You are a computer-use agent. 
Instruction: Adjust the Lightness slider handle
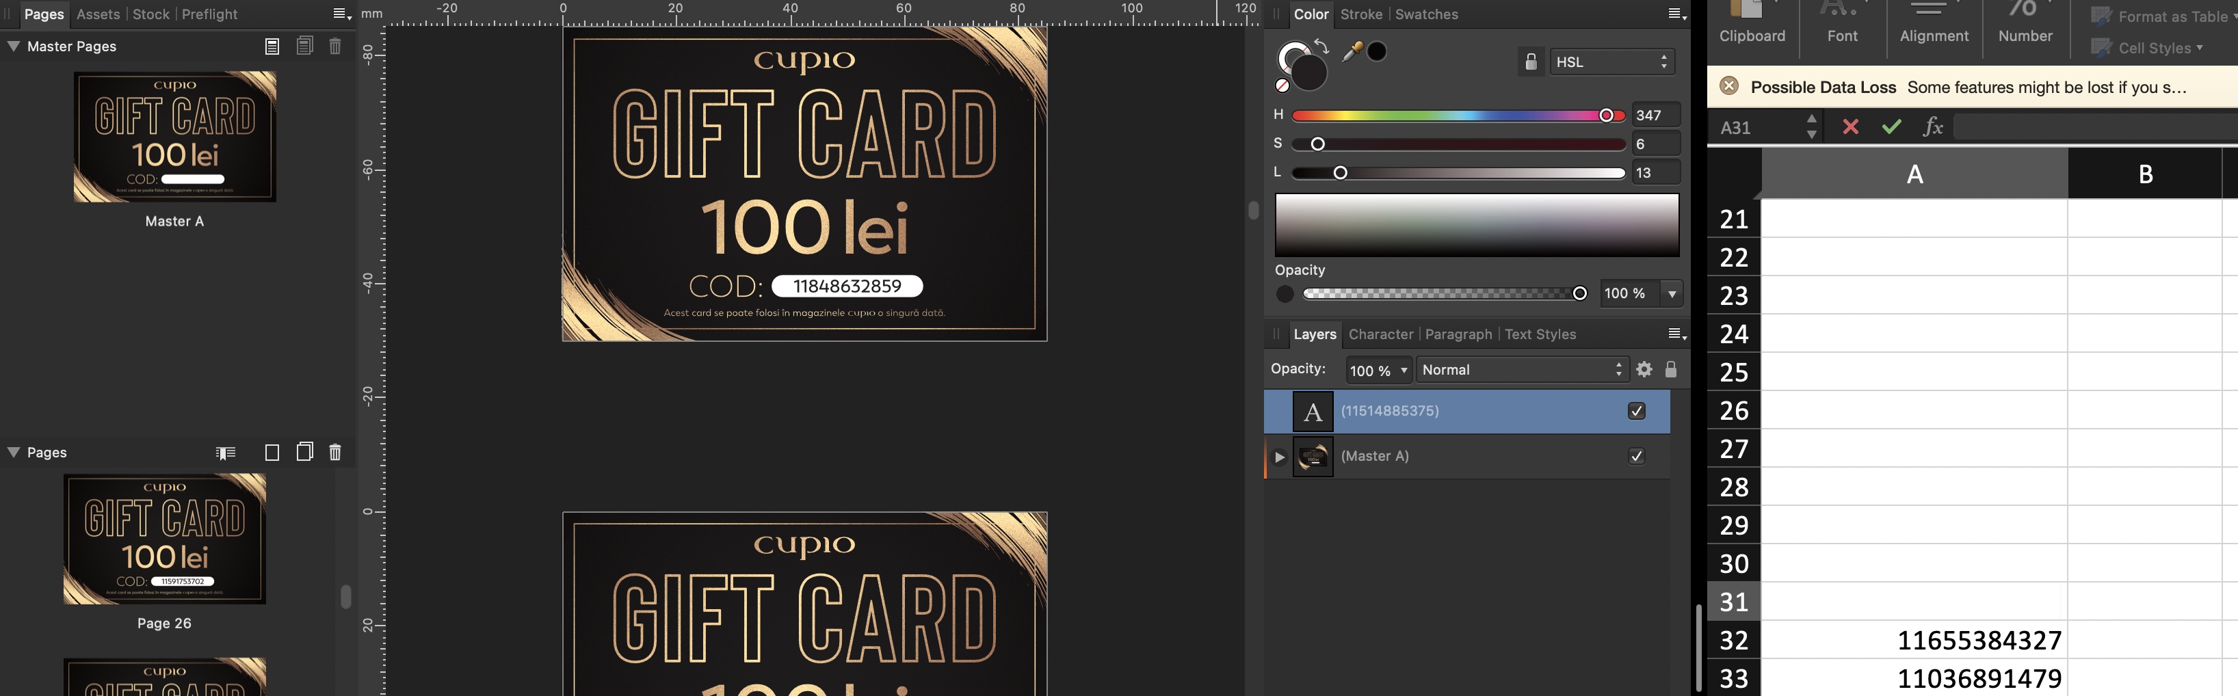pyautogui.click(x=1340, y=173)
